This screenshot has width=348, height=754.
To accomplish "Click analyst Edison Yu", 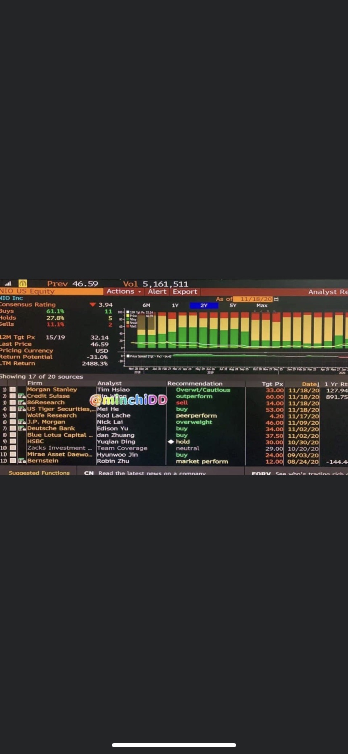I will click(112, 428).
